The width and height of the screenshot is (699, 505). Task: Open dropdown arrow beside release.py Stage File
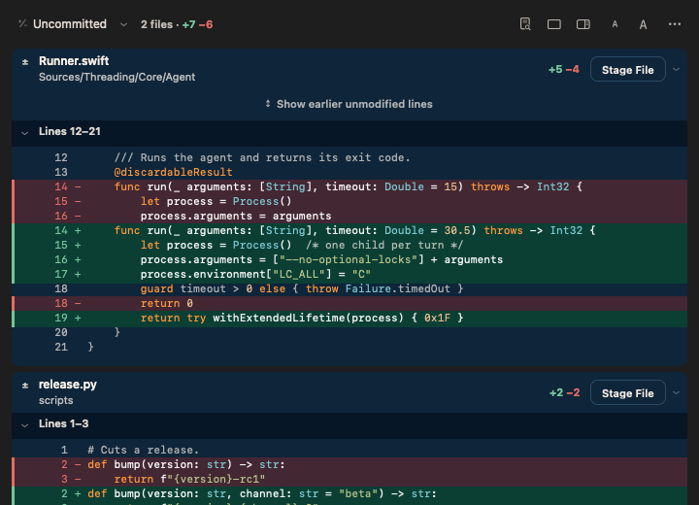click(677, 393)
